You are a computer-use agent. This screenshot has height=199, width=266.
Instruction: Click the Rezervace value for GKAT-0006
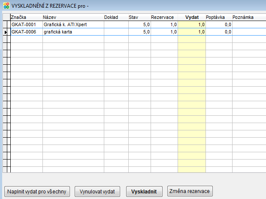click(164, 32)
